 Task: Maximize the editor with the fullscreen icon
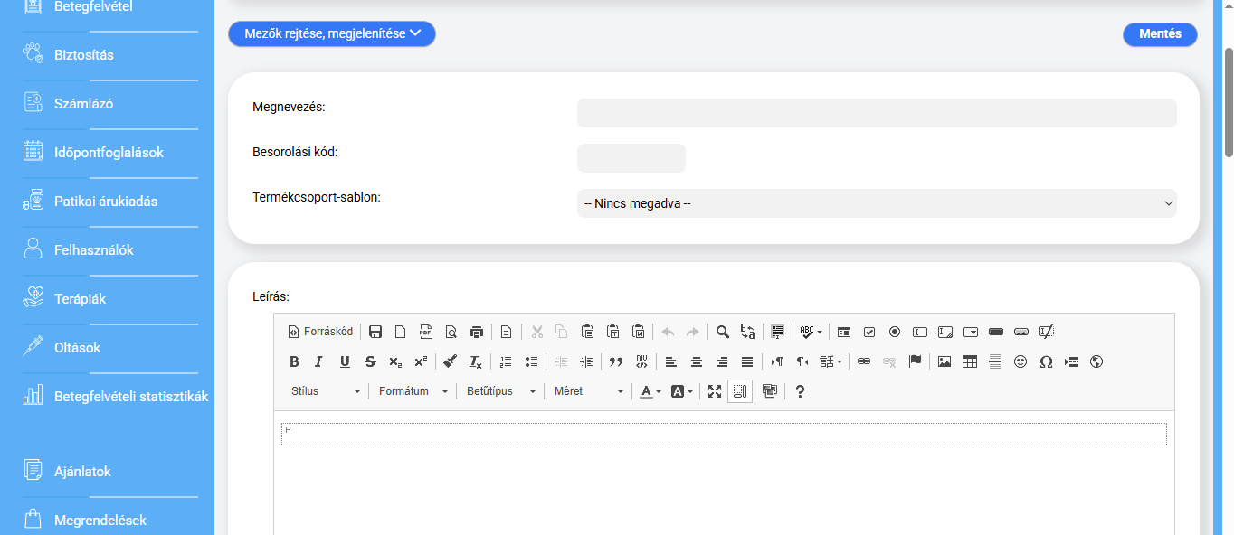pyautogui.click(x=715, y=391)
